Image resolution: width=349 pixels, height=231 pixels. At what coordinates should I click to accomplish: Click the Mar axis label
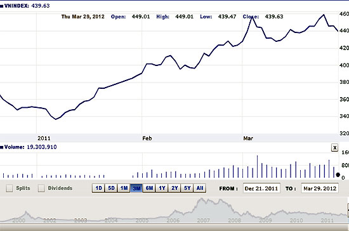coord(248,138)
